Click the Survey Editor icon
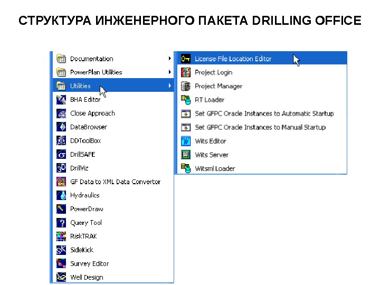 click(x=61, y=263)
